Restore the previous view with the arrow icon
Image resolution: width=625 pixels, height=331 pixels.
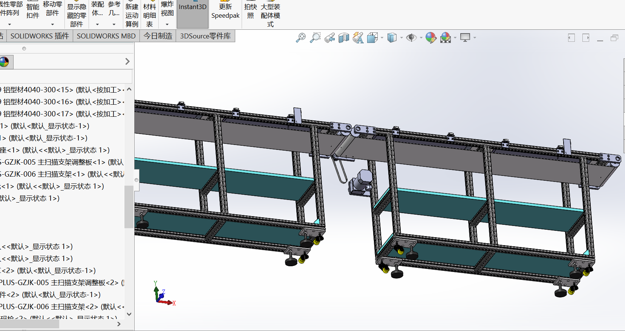[329, 38]
